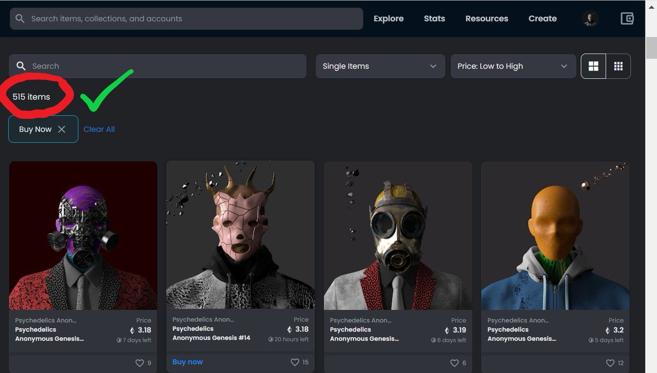
Task: Favorite the item with 9 likes
Action: point(139,363)
